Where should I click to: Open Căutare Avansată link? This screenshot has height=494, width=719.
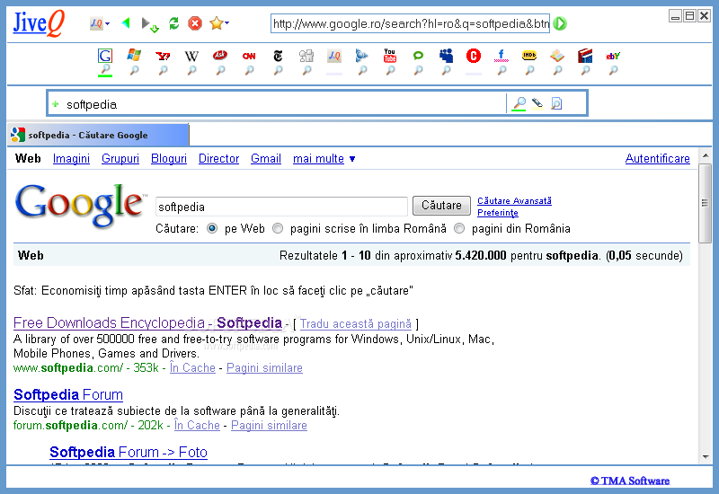click(514, 200)
